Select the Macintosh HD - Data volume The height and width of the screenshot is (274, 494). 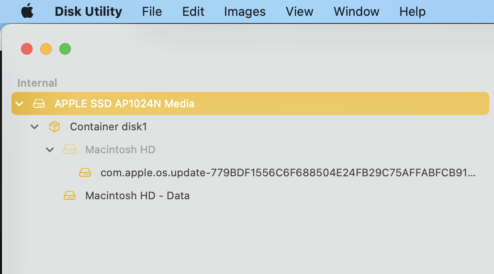137,195
